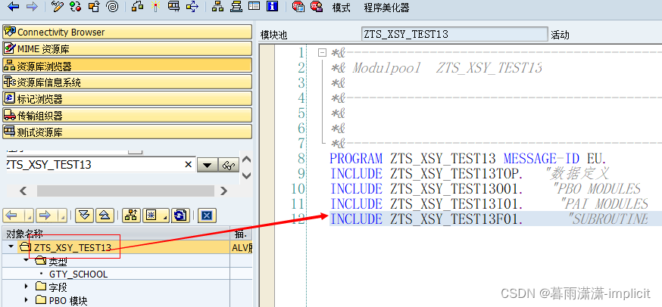Click Collapse All Nodes icon
Viewport: 662px width, 307px height.
tap(105, 216)
